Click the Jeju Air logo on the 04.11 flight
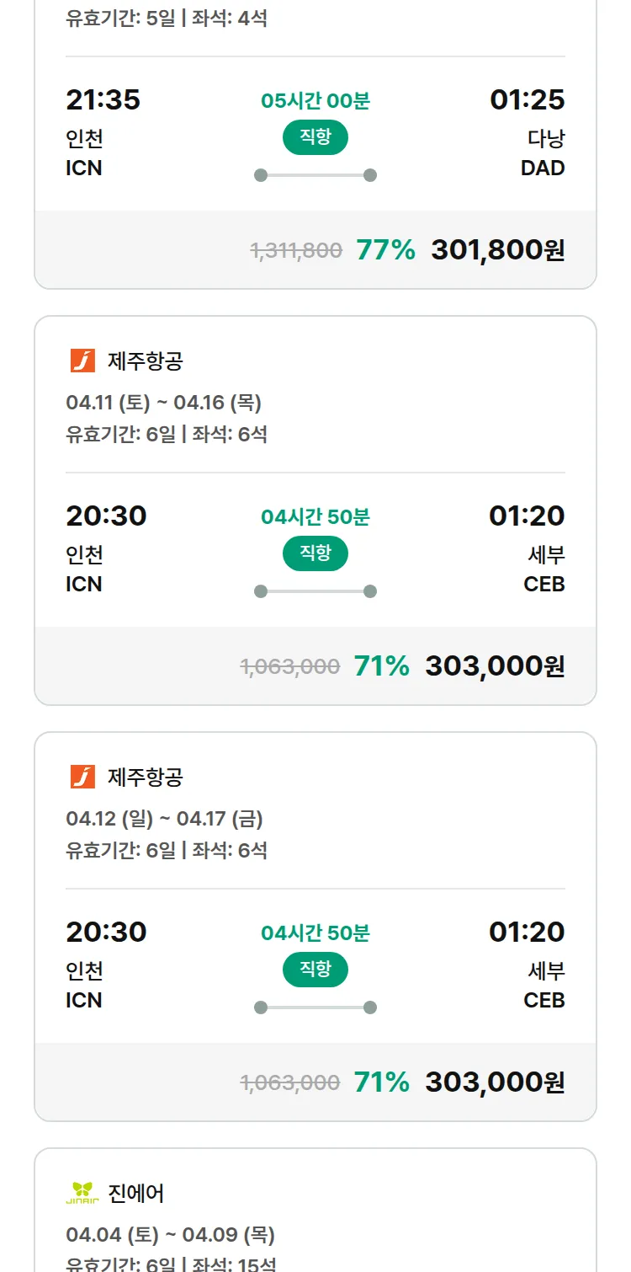The height and width of the screenshot is (1272, 631). pyautogui.click(x=82, y=361)
